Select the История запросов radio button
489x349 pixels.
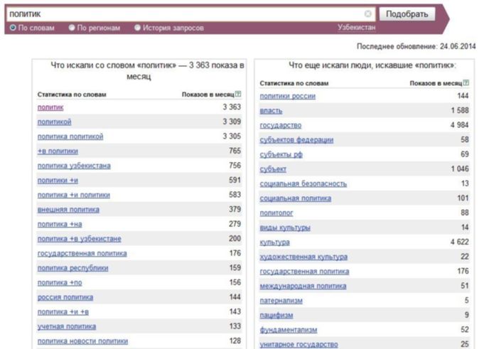pyautogui.click(x=137, y=28)
